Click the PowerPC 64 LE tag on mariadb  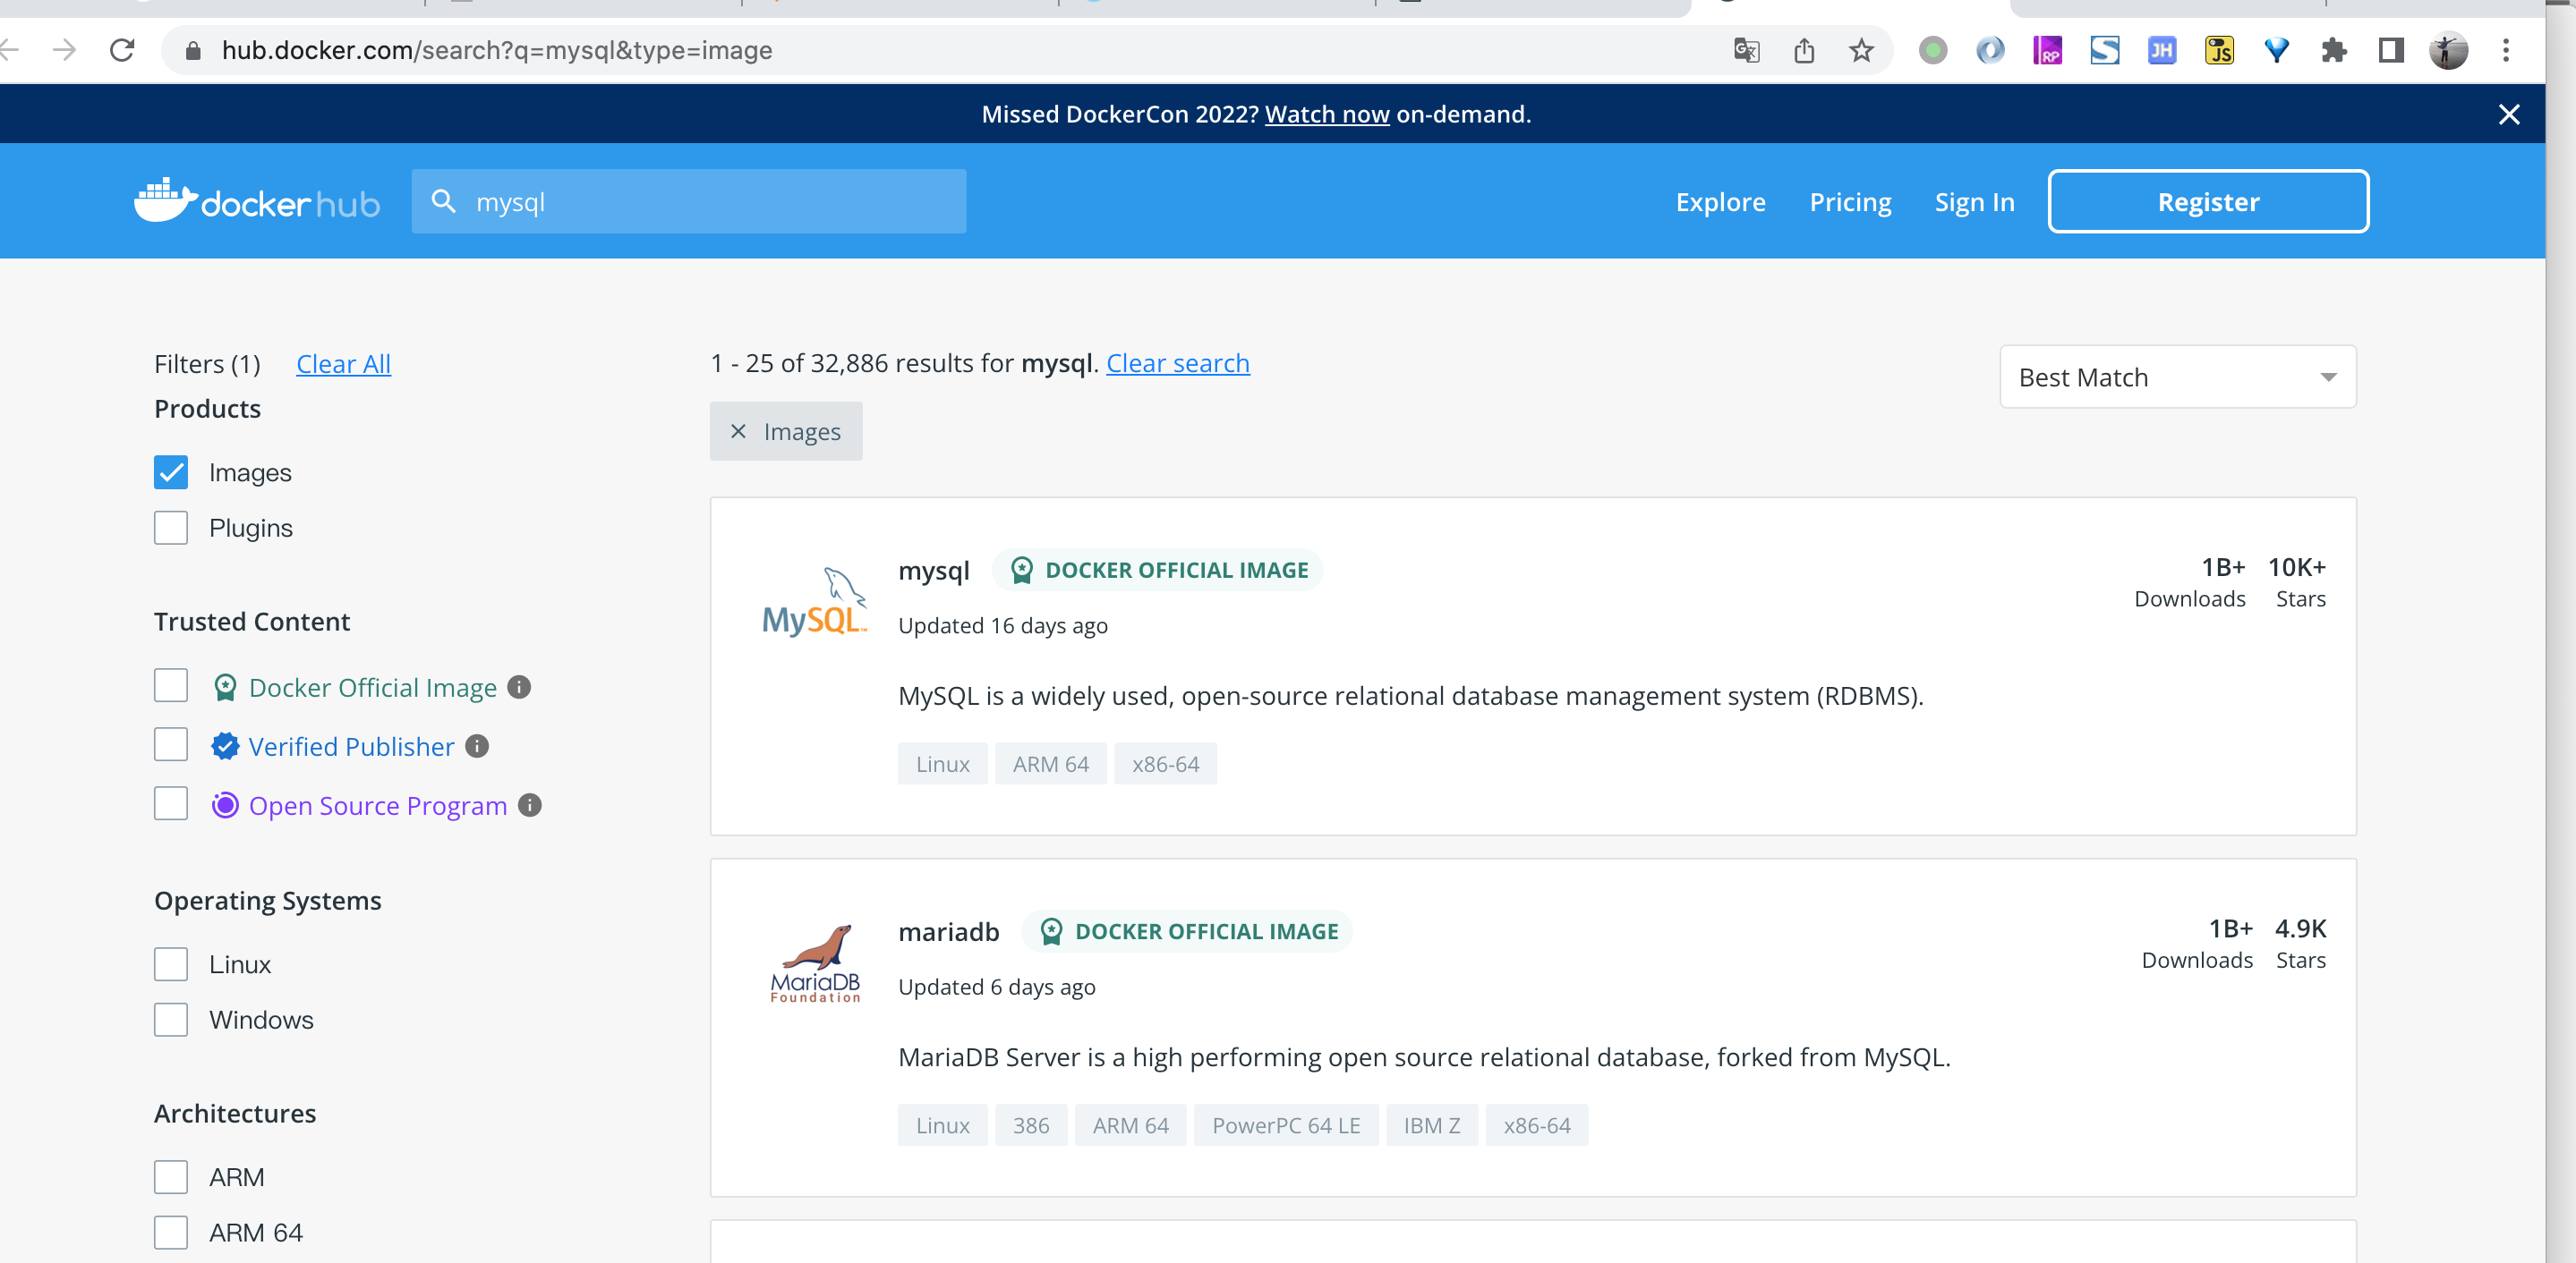[x=1286, y=1125]
